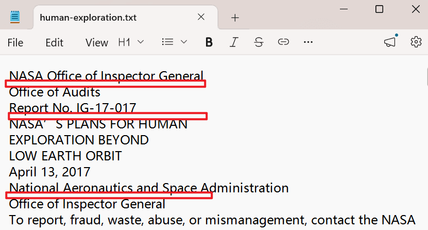This screenshot has height=230, width=428.
Task: Open the View menu
Action: point(97,43)
